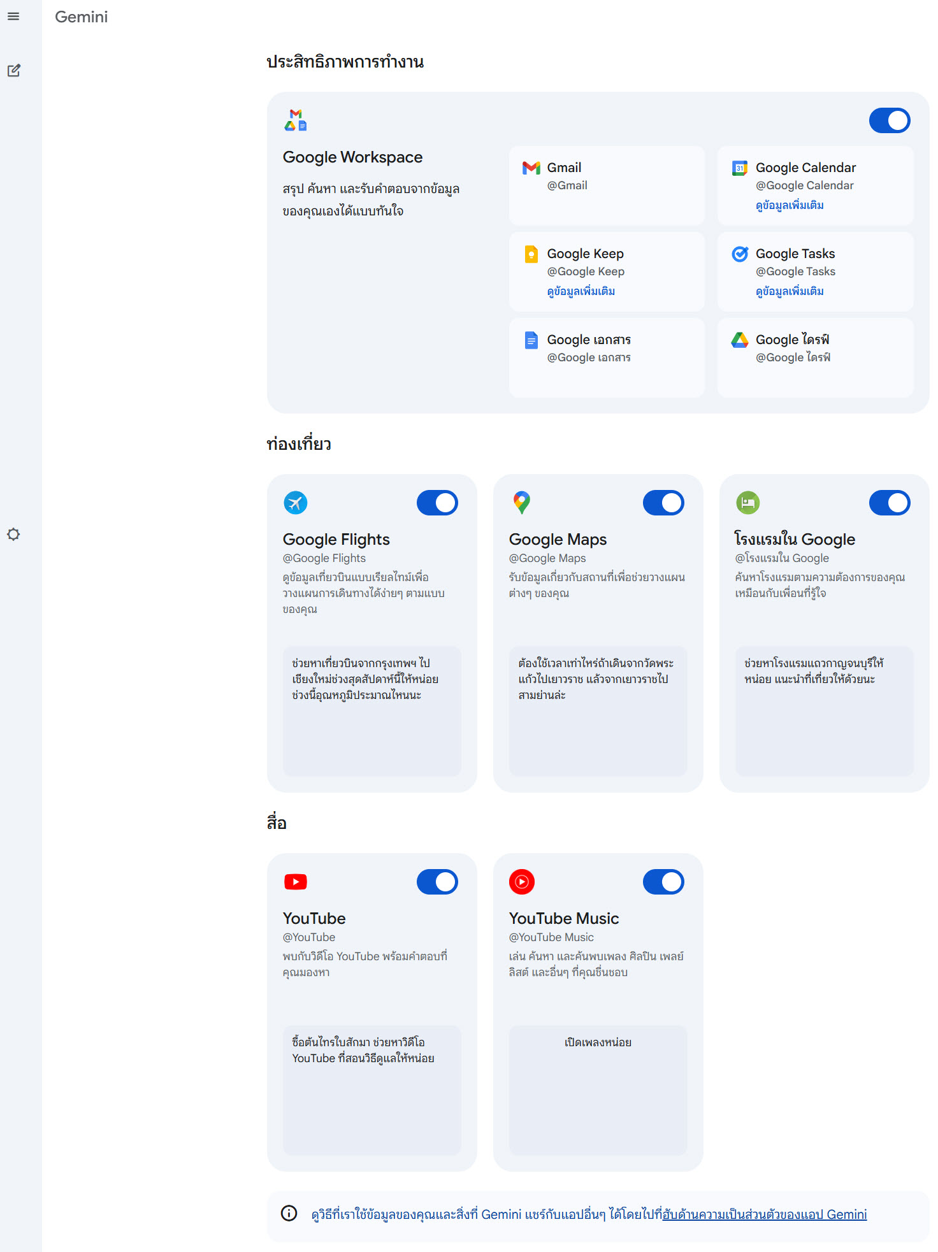Screen dimensions: 938x1252
Task: Click the YouTube card title
Action: [x=314, y=919]
